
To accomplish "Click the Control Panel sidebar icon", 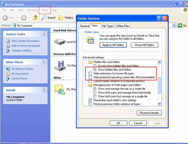I will coord(8,79).
